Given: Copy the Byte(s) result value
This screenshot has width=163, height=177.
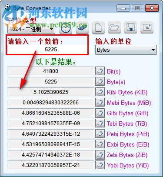Looking at the screenshot, I should [x=100, y=81].
